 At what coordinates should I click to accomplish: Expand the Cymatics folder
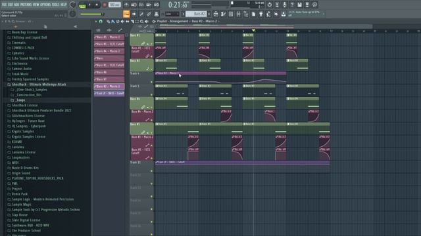18,53
